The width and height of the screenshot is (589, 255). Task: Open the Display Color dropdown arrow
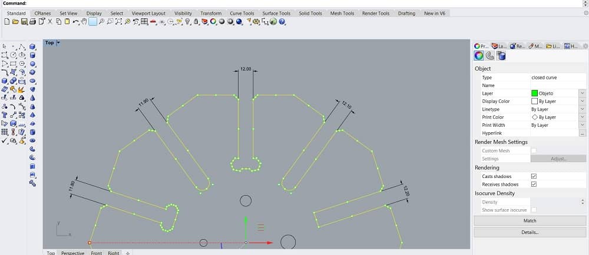pos(583,101)
